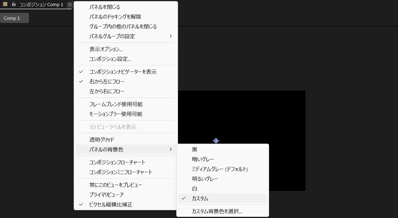The image size is (398, 218).
Task: Choose パネルを閉じる from the menu
Action: 126,7
